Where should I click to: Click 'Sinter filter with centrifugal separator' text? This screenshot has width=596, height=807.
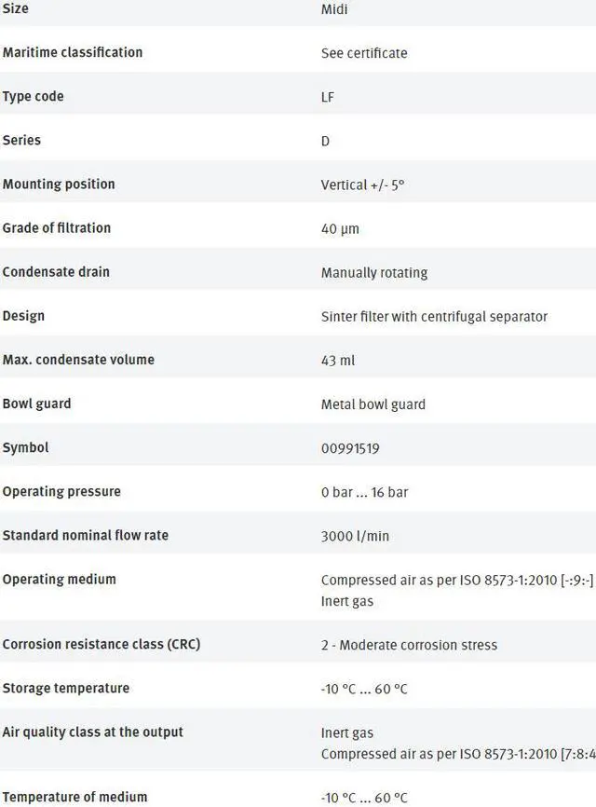[x=434, y=317]
